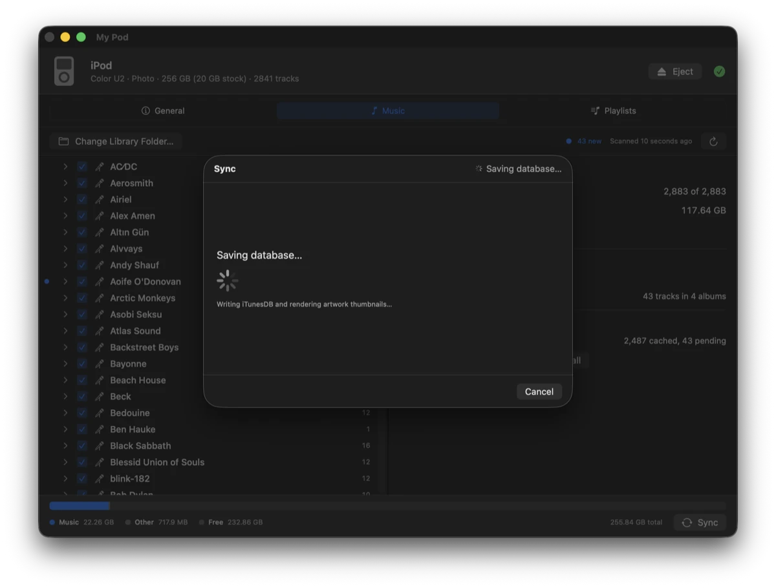The height and width of the screenshot is (588, 776).
Task: Expand the Atlas Sound artist row
Action: click(65, 331)
